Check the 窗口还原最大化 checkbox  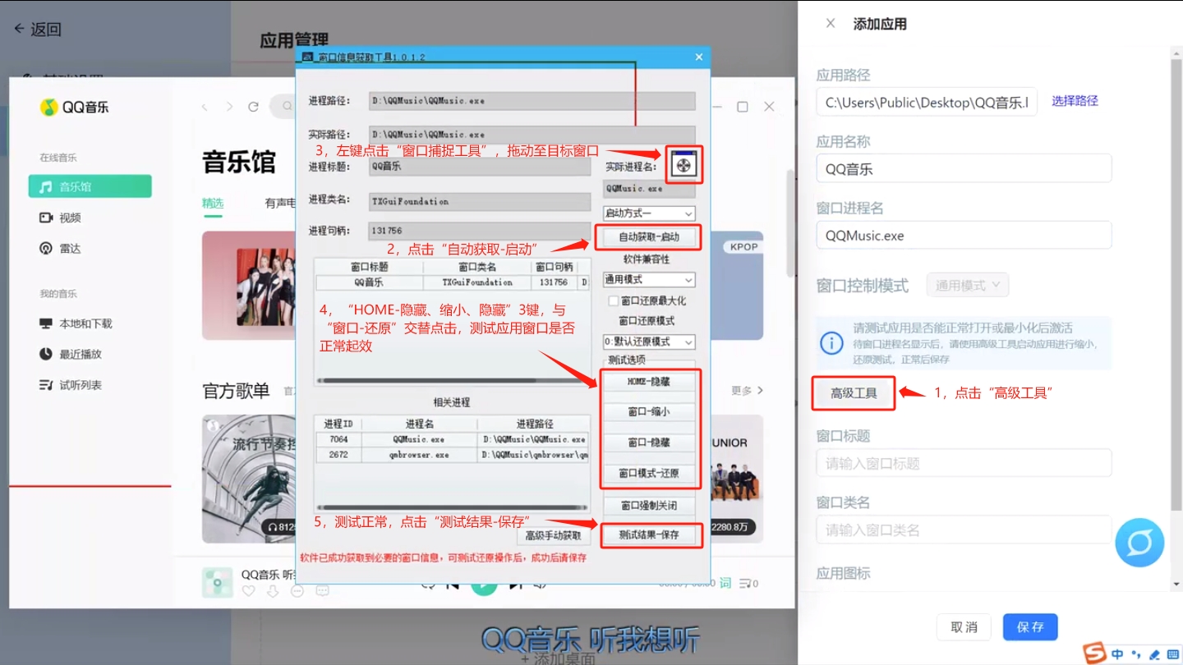pos(614,300)
